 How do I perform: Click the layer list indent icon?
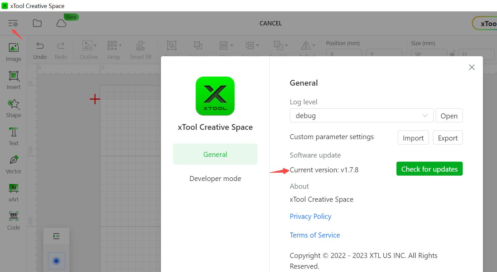pyautogui.click(x=56, y=237)
